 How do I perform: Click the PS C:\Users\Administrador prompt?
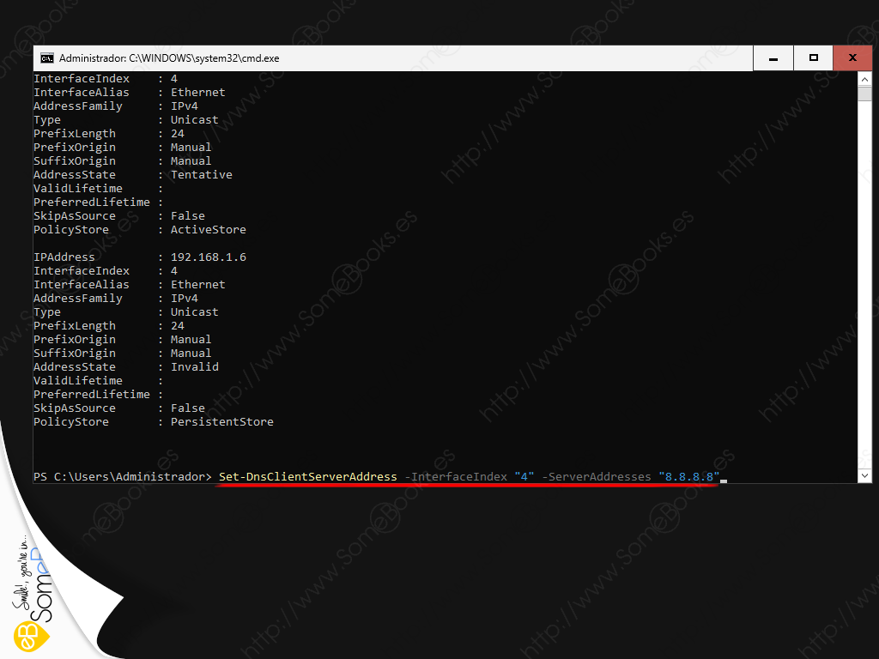point(122,476)
